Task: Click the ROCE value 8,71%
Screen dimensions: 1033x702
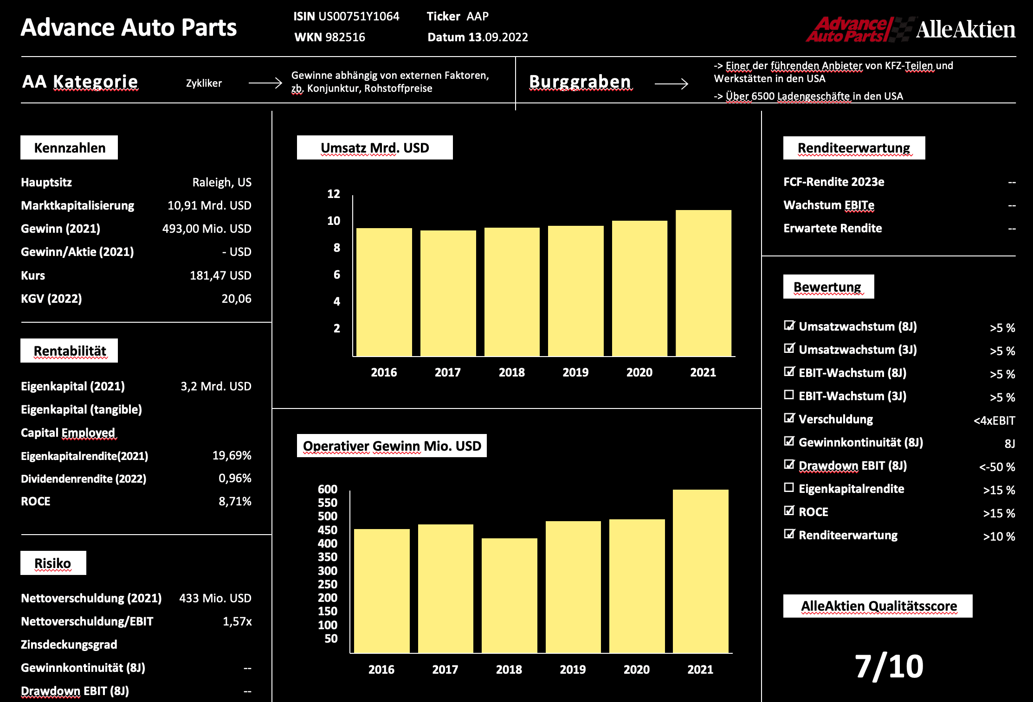Action: click(235, 501)
